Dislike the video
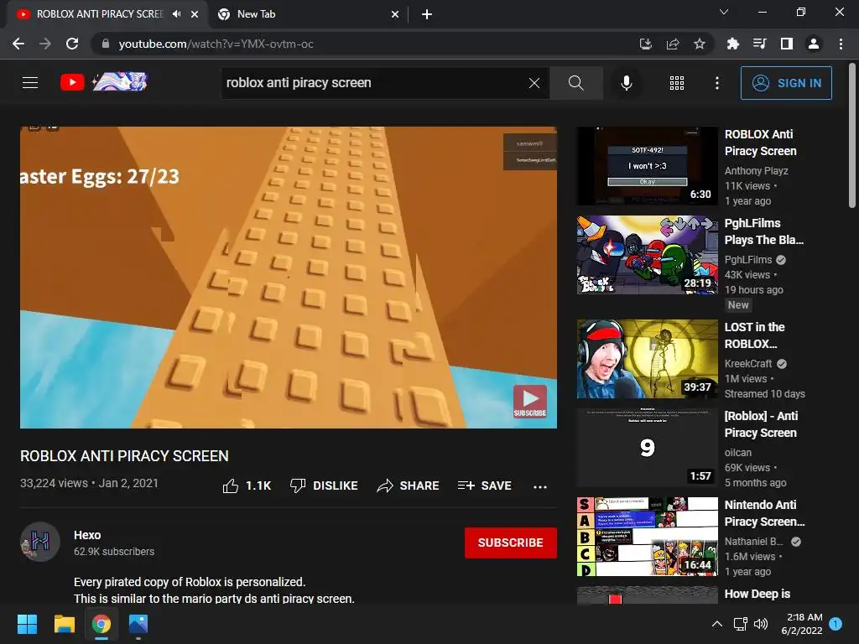The image size is (859, 644). (x=324, y=486)
